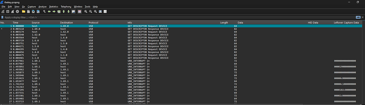Screen dimensions: 365x105
Task: Click Leftover Capture Data 0000190000000000
Action: tap(345, 66)
